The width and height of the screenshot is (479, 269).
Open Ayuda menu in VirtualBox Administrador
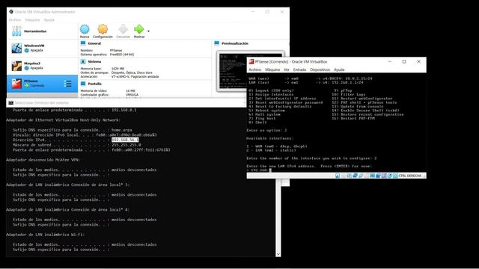(49, 20)
